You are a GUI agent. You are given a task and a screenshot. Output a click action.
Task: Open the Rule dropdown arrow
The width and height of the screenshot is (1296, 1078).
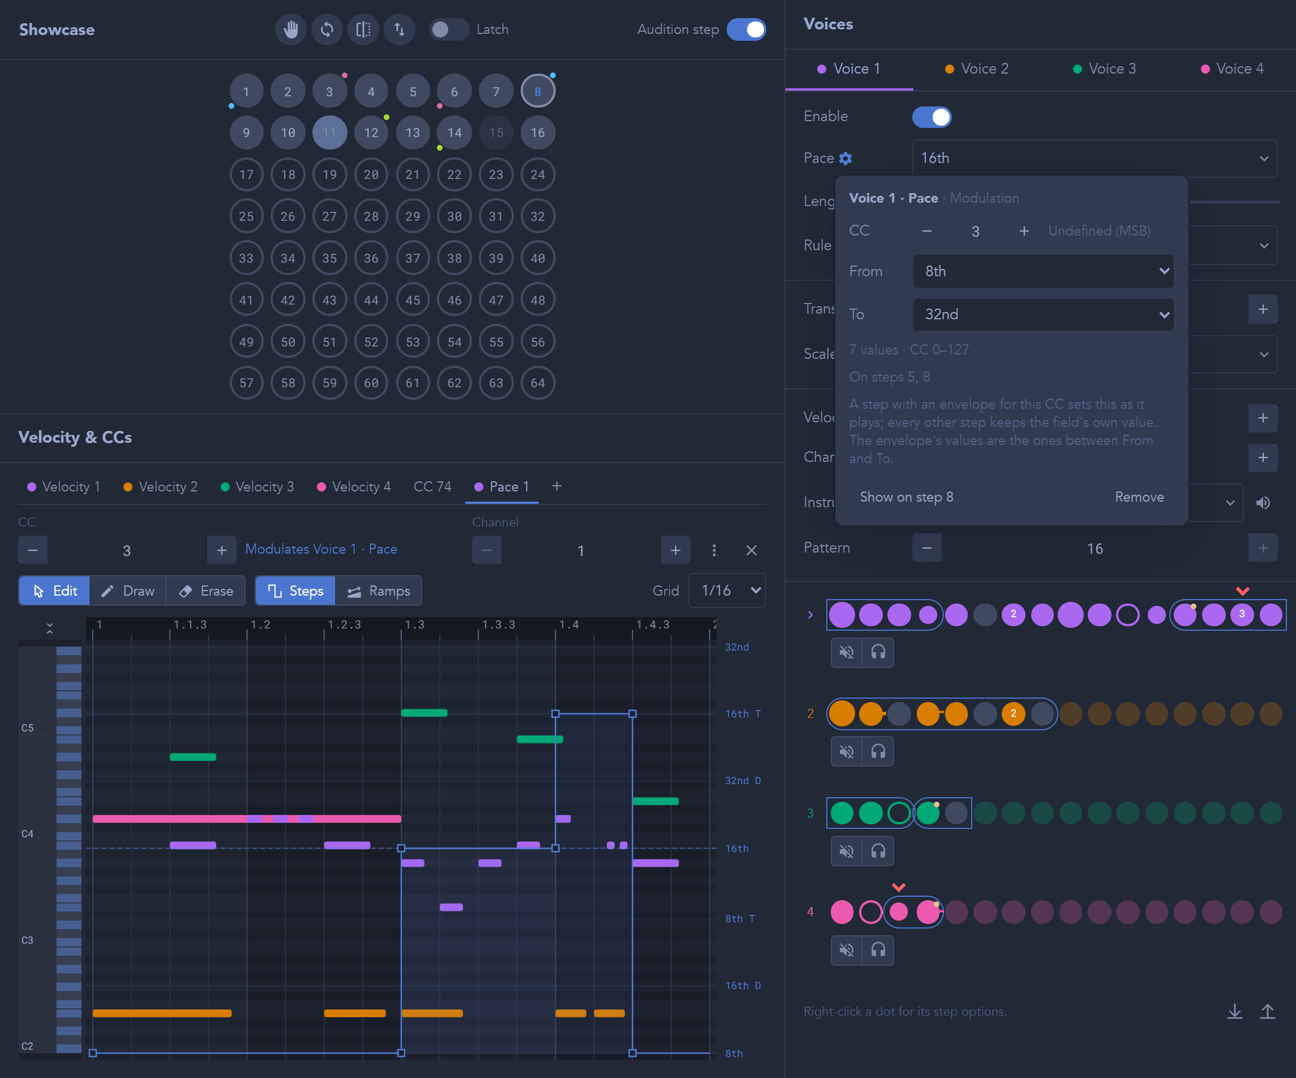1264,245
